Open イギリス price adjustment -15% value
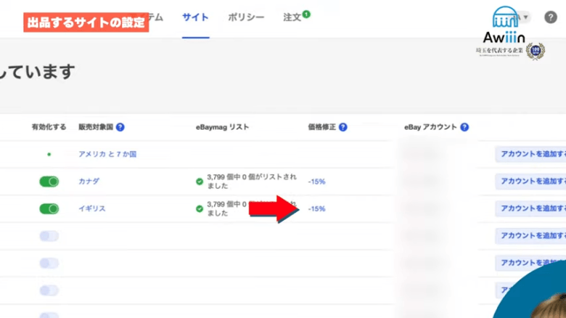The image size is (566, 318). pyautogui.click(x=316, y=209)
